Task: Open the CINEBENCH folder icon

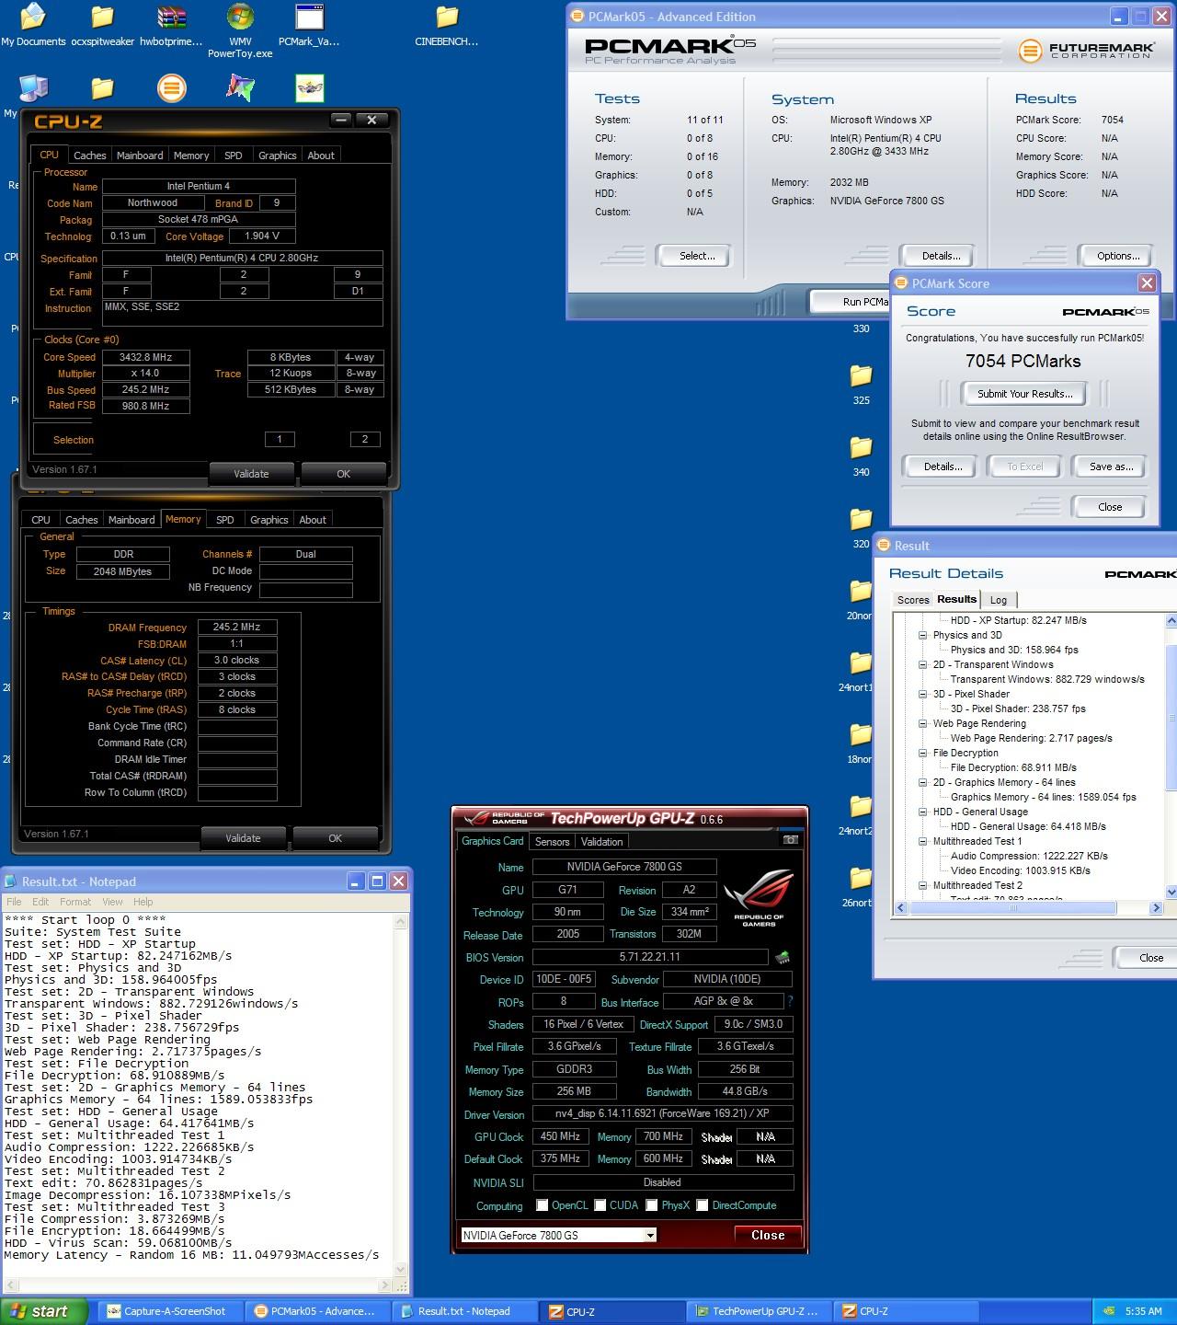Action: point(447,25)
